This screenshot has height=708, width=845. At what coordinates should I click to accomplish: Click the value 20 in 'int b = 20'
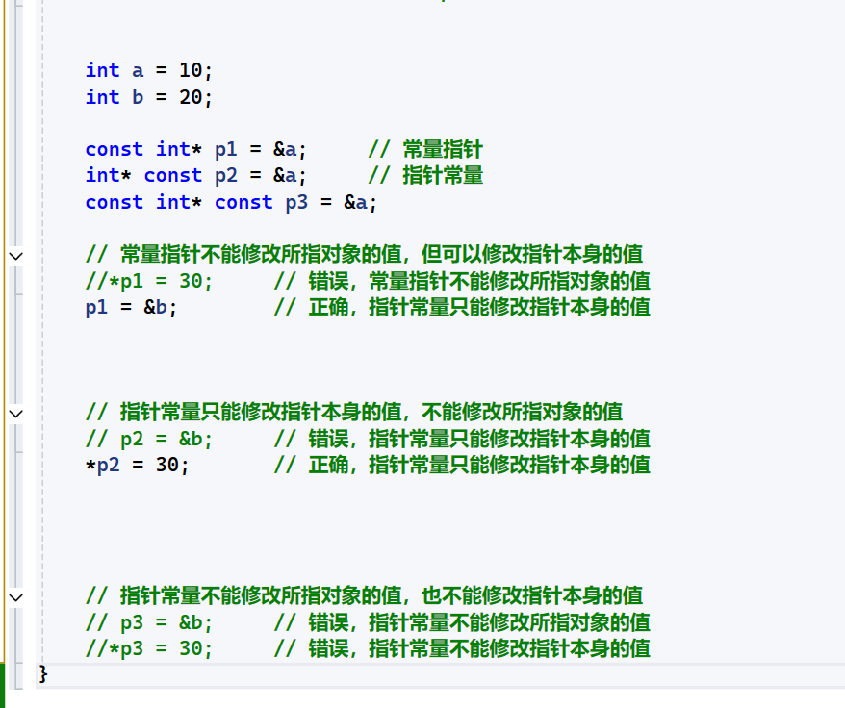pyautogui.click(x=191, y=97)
